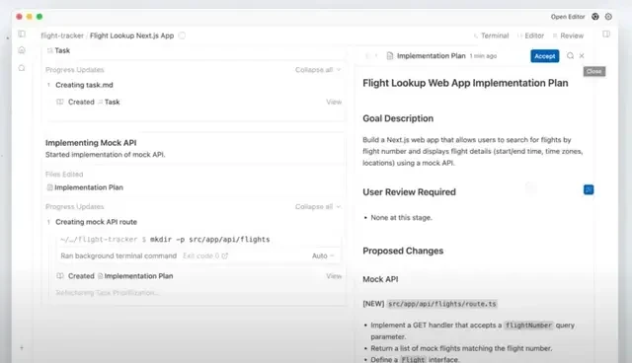
Task: Click the book icon next to Created Implementation Plan
Action: [x=60, y=276]
